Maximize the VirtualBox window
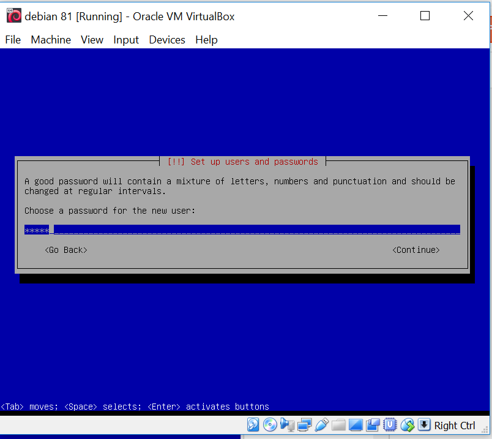Viewport: 492px width, 439px height. [425, 16]
